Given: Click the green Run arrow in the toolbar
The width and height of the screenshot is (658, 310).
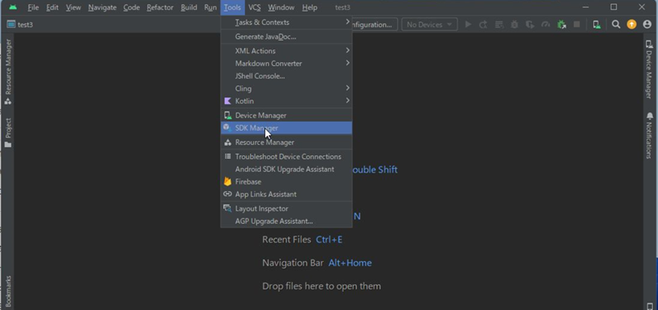Looking at the screenshot, I should pyautogui.click(x=468, y=24).
